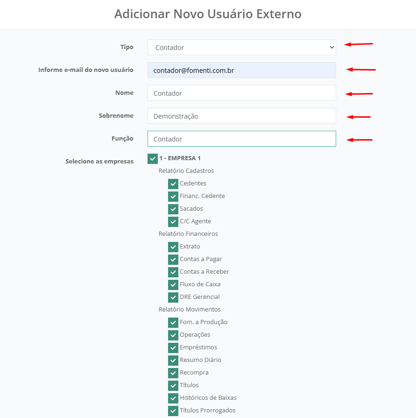Uncheck the 1 - EMPRESA 1 checkbox

pos(153,158)
